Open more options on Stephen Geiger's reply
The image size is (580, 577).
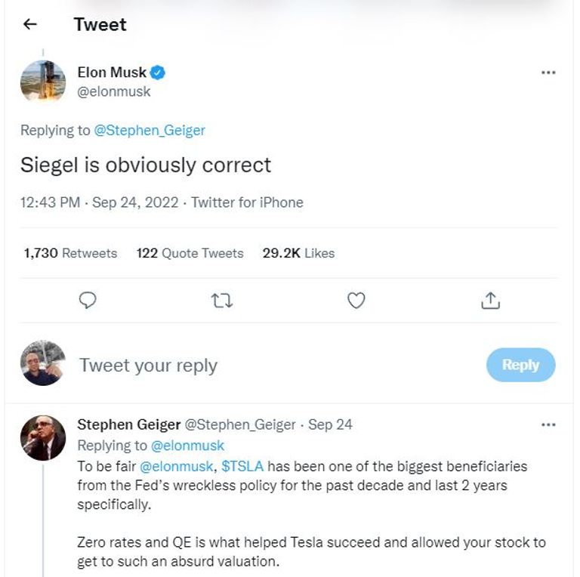[x=549, y=424]
